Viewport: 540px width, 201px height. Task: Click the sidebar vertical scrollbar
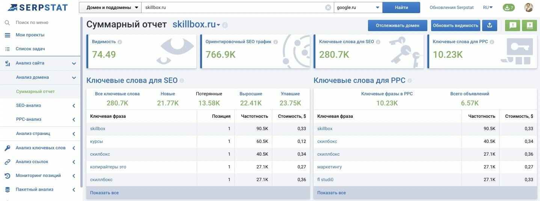[81, 101]
